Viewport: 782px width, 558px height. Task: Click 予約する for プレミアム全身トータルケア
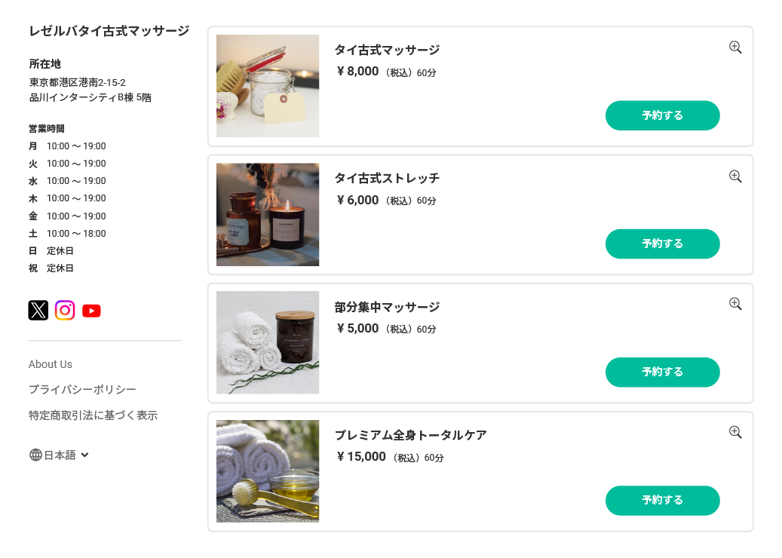click(662, 501)
